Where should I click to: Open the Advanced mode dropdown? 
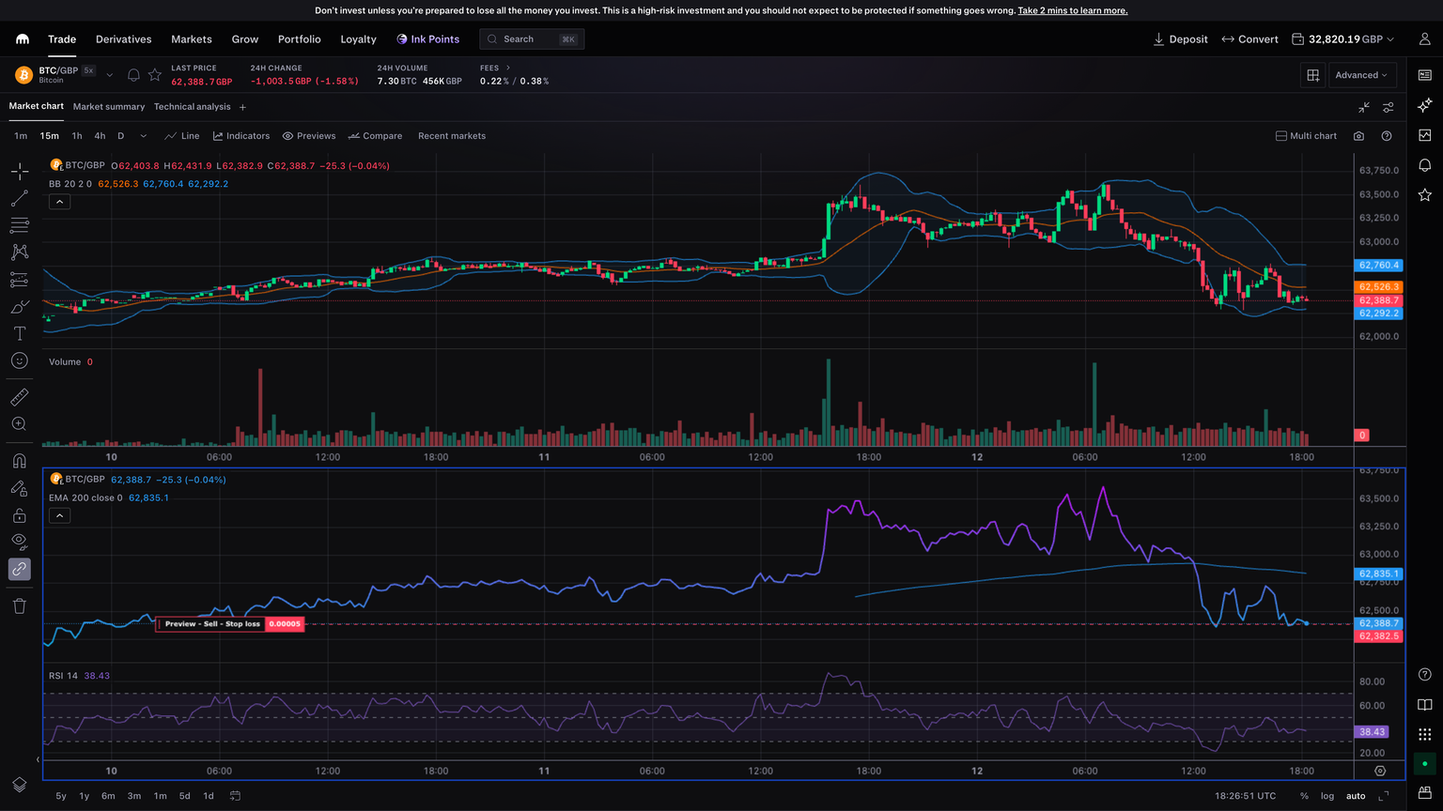tap(1362, 75)
